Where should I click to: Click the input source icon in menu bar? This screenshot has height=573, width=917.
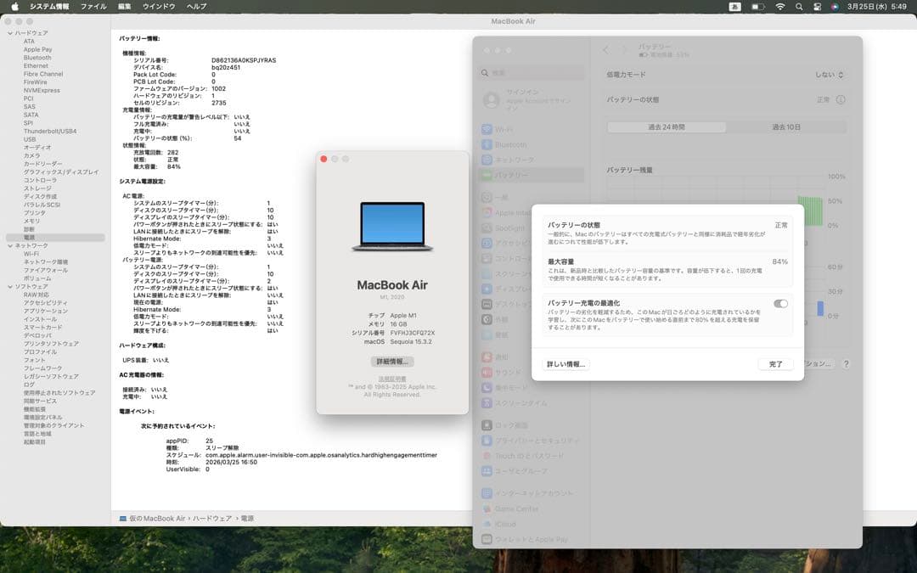[x=735, y=7]
